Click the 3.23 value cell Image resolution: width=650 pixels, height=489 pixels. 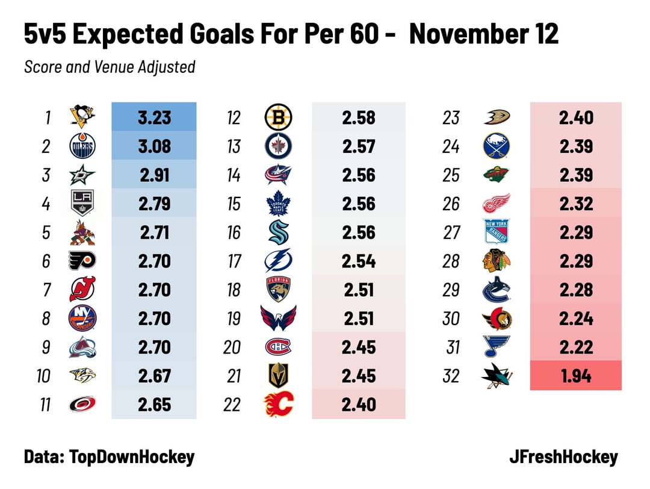click(x=154, y=117)
